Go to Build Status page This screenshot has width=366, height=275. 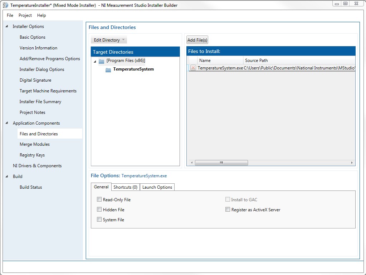(x=31, y=187)
